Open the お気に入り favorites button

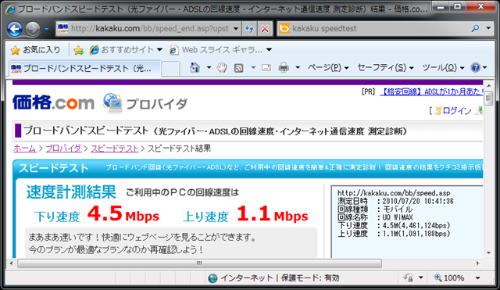pos(35,50)
